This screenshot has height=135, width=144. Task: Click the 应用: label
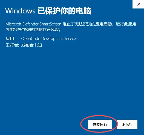10,39
